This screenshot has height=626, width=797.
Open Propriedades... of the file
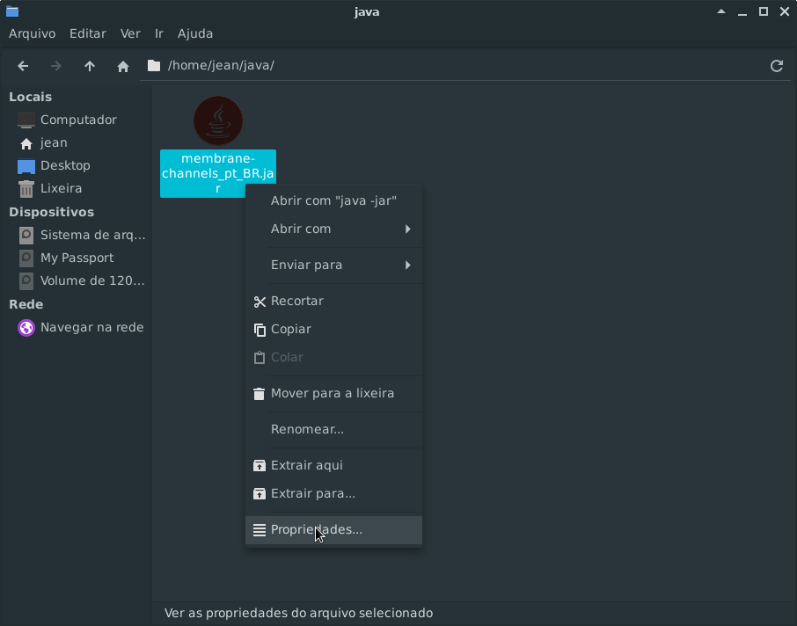(x=316, y=529)
